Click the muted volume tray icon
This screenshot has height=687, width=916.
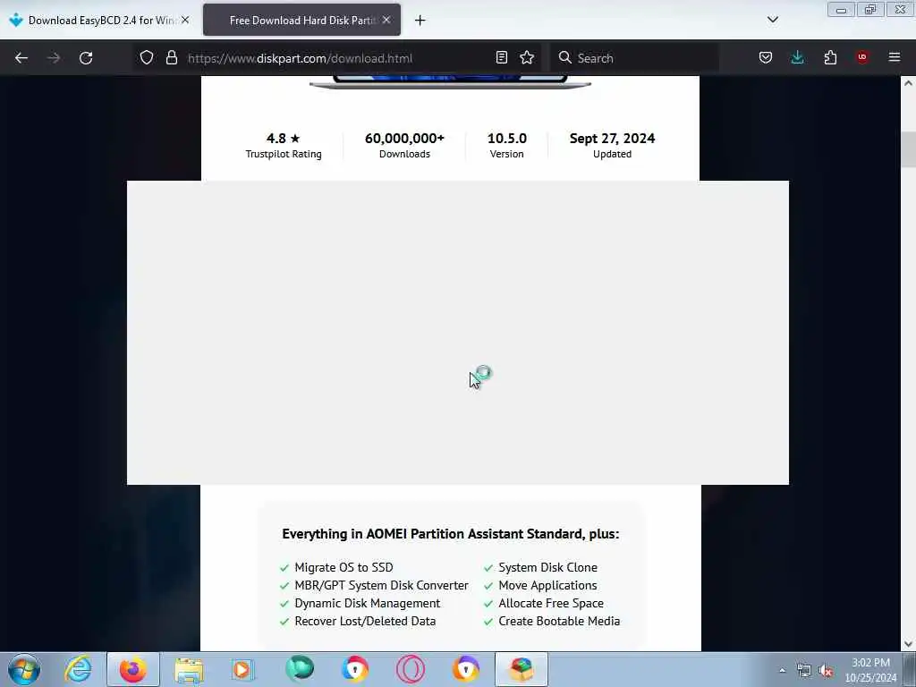[826, 671]
